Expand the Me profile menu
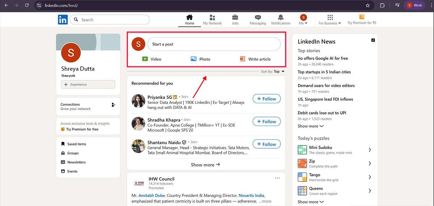This screenshot has width=434, height=206. pyautogui.click(x=303, y=20)
